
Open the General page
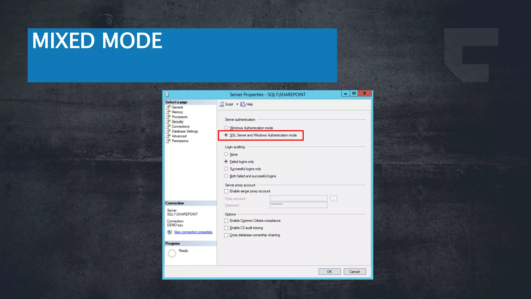click(177, 107)
